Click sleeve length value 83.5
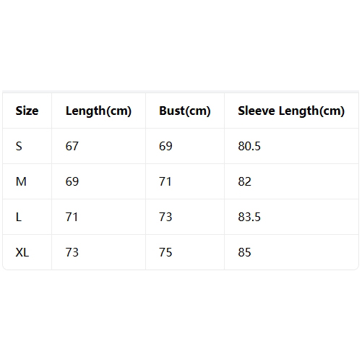This screenshot has height=362, width=362. coord(249,217)
